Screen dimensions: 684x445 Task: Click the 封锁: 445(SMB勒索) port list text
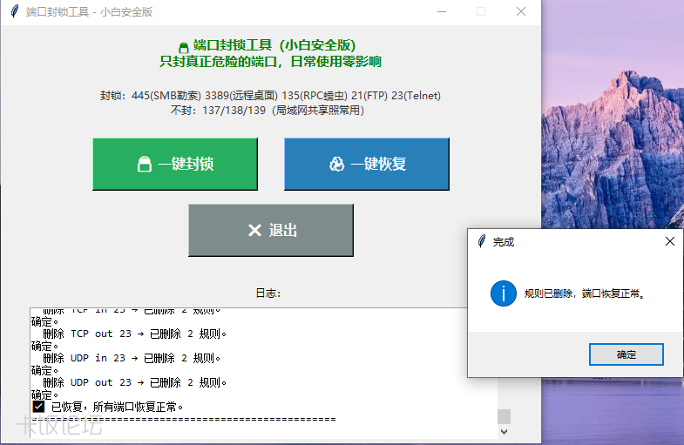click(x=270, y=96)
